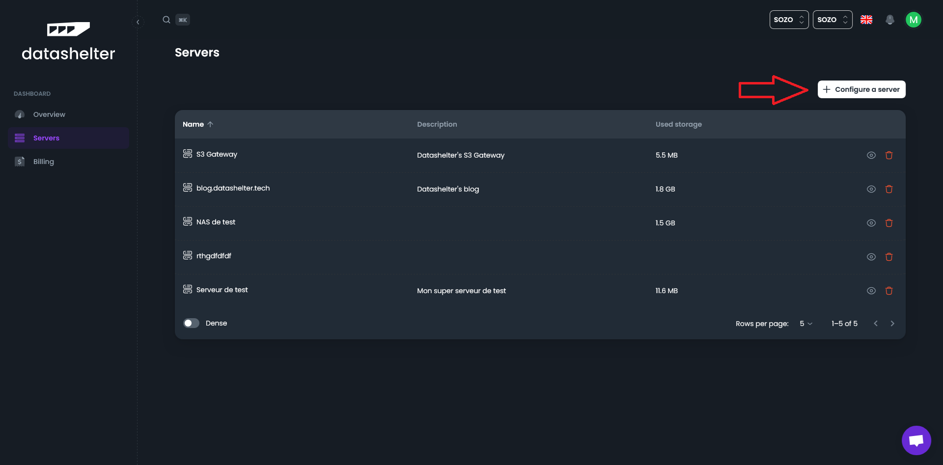The image size is (943, 465).
Task: Click eye icon for rthgdfdfdf
Action: coord(871,257)
